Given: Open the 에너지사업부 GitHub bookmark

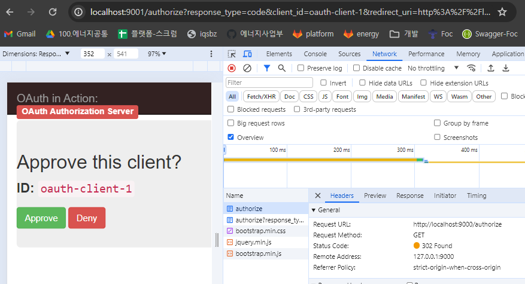Looking at the screenshot, I should (255, 34).
